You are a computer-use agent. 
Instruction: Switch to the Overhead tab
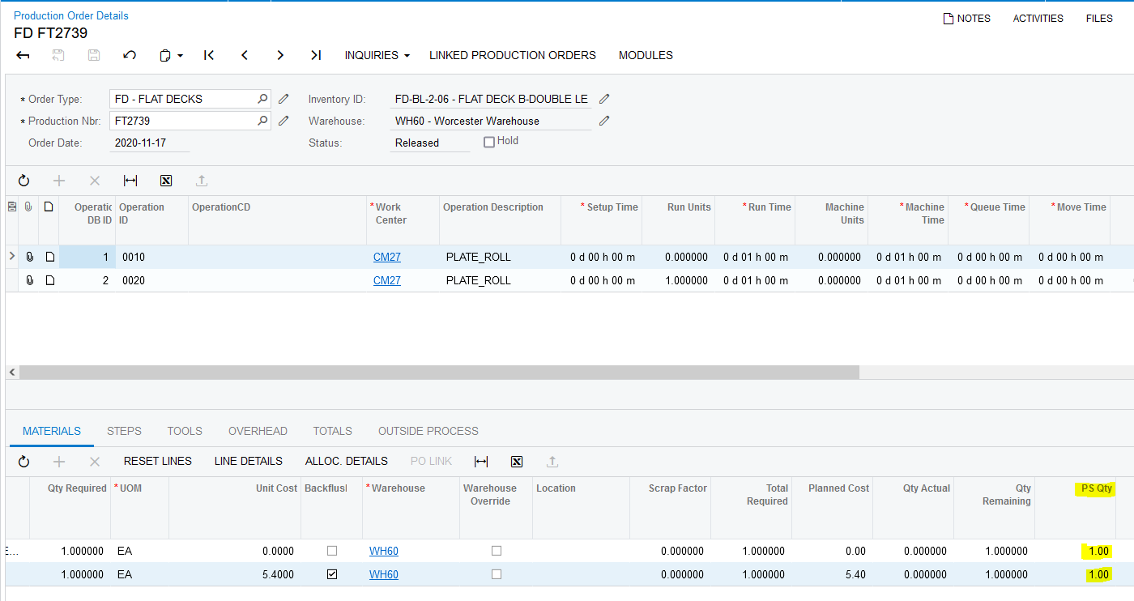click(258, 431)
